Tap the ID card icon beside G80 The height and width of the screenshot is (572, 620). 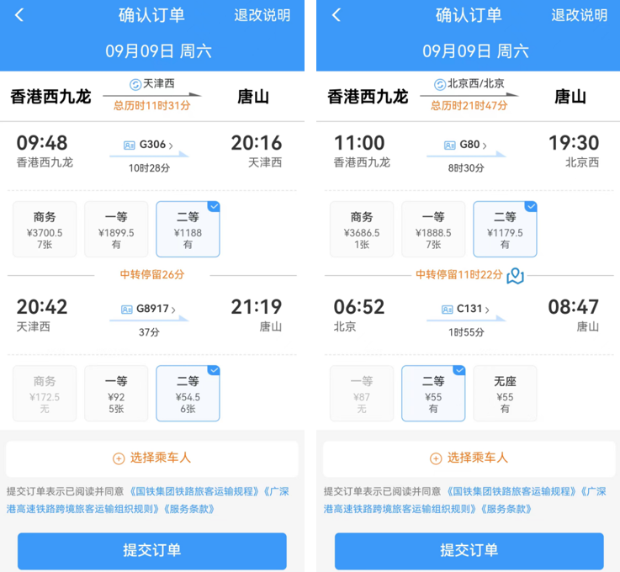pos(448,145)
